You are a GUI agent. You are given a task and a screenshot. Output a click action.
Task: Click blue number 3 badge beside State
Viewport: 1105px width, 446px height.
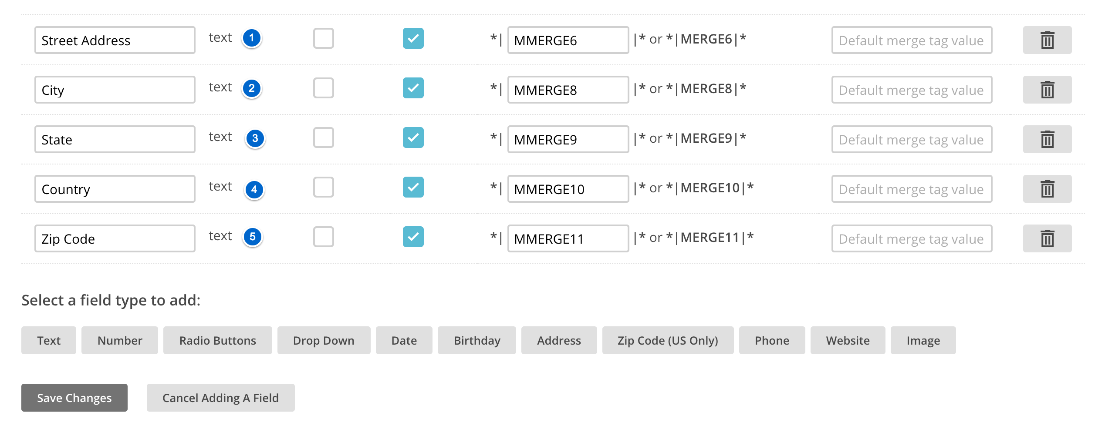pyautogui.click(x=255, y=138)
